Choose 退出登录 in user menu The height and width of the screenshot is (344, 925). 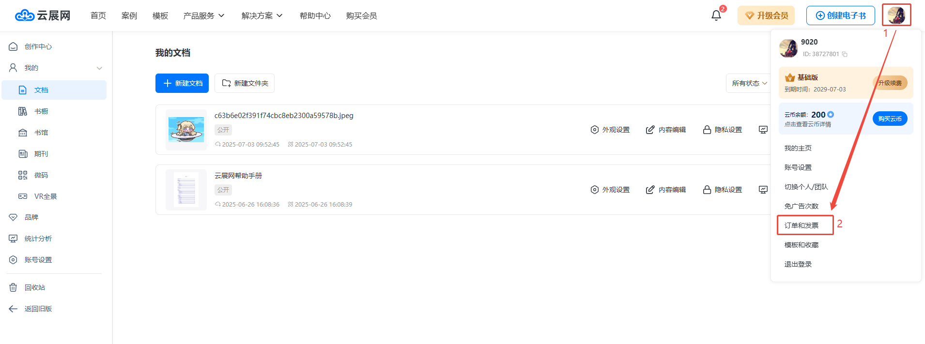(x=798, y=264)
